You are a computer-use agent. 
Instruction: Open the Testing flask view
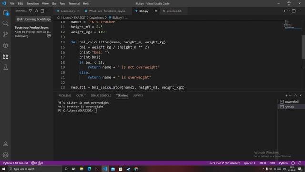point(5,67)
